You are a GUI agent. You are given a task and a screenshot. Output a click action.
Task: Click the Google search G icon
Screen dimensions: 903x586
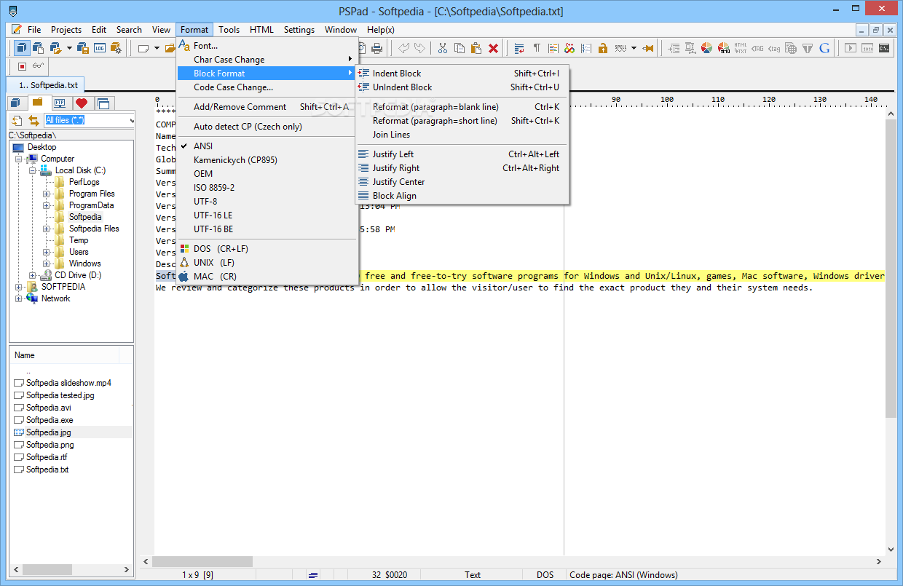click(x=824, y=48)
